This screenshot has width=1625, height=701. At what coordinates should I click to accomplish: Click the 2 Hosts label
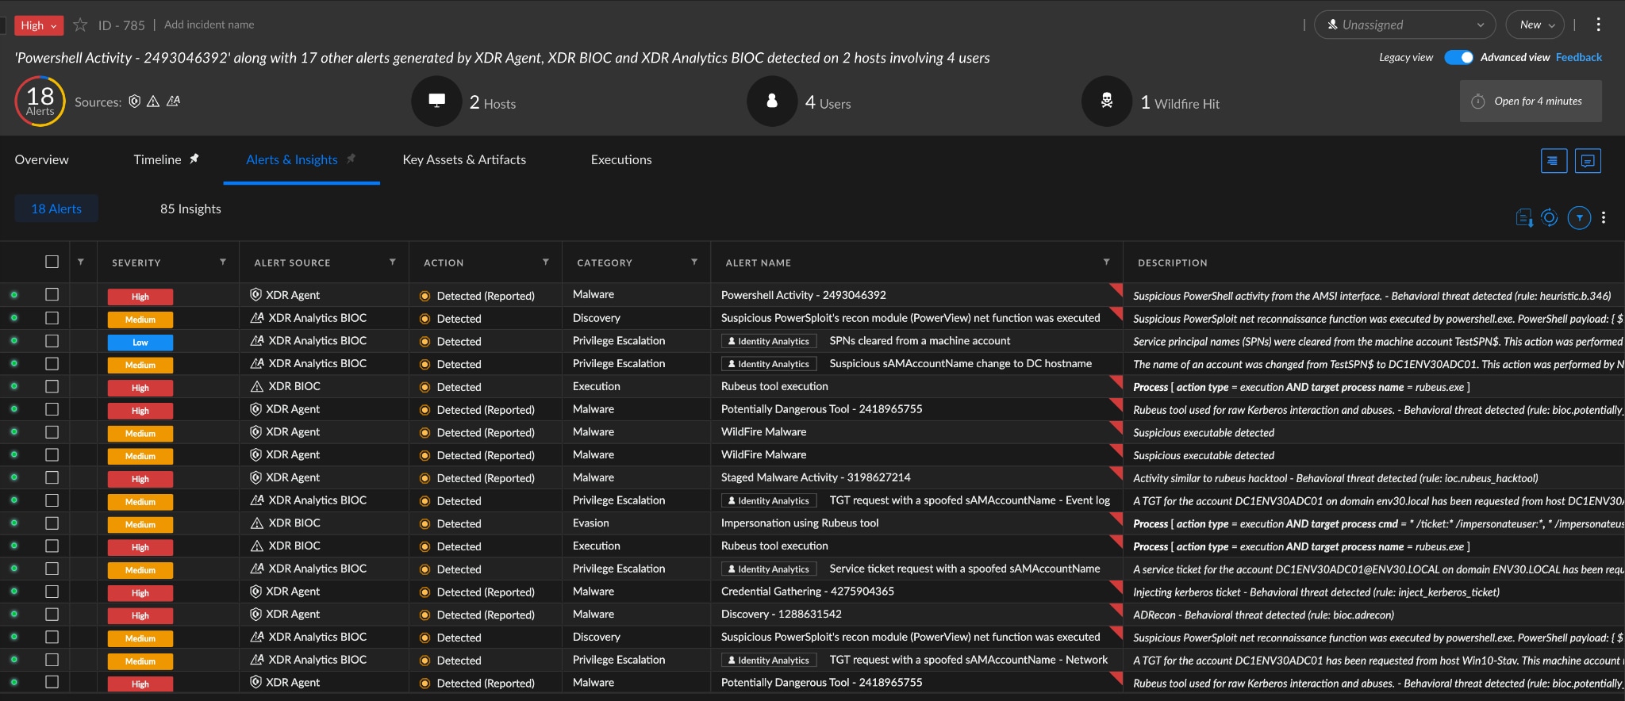pos(493,102)
